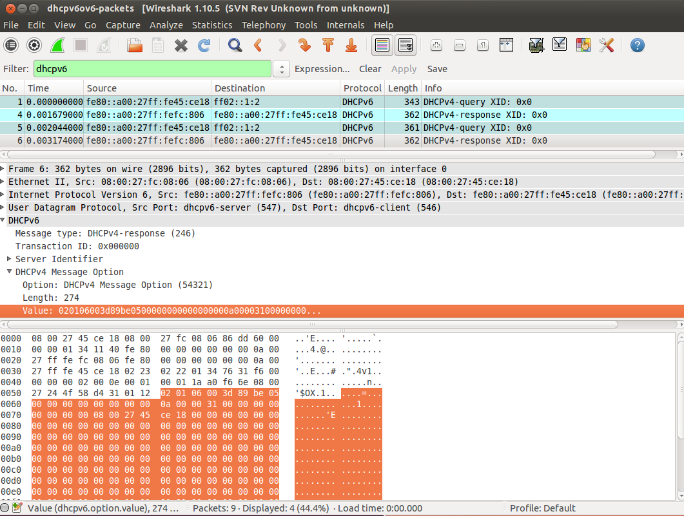Image resolution: width=684 pixels, height=516 pixels.
Task: Select Transaction ID: 0x000000 field
Action: [77, 246]
